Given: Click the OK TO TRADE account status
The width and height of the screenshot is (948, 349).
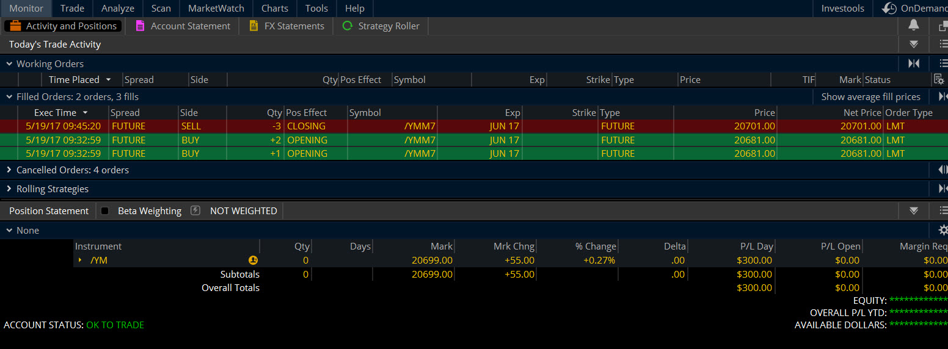Looking at the screenshot, I should pyautogui.click(x=115, y=325).
